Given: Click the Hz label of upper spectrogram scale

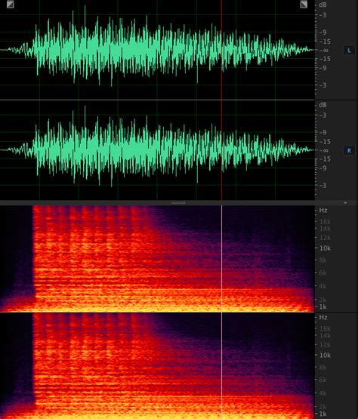Looking at the screenshot, I should pos(323,211).
